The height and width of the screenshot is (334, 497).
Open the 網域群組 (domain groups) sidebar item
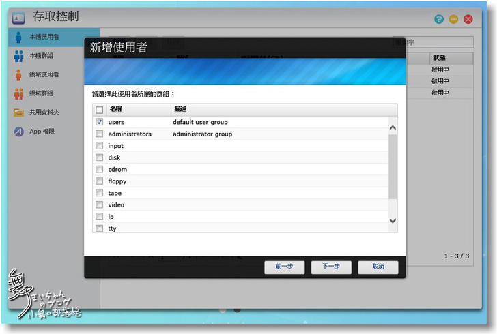(x=54, y=93)
